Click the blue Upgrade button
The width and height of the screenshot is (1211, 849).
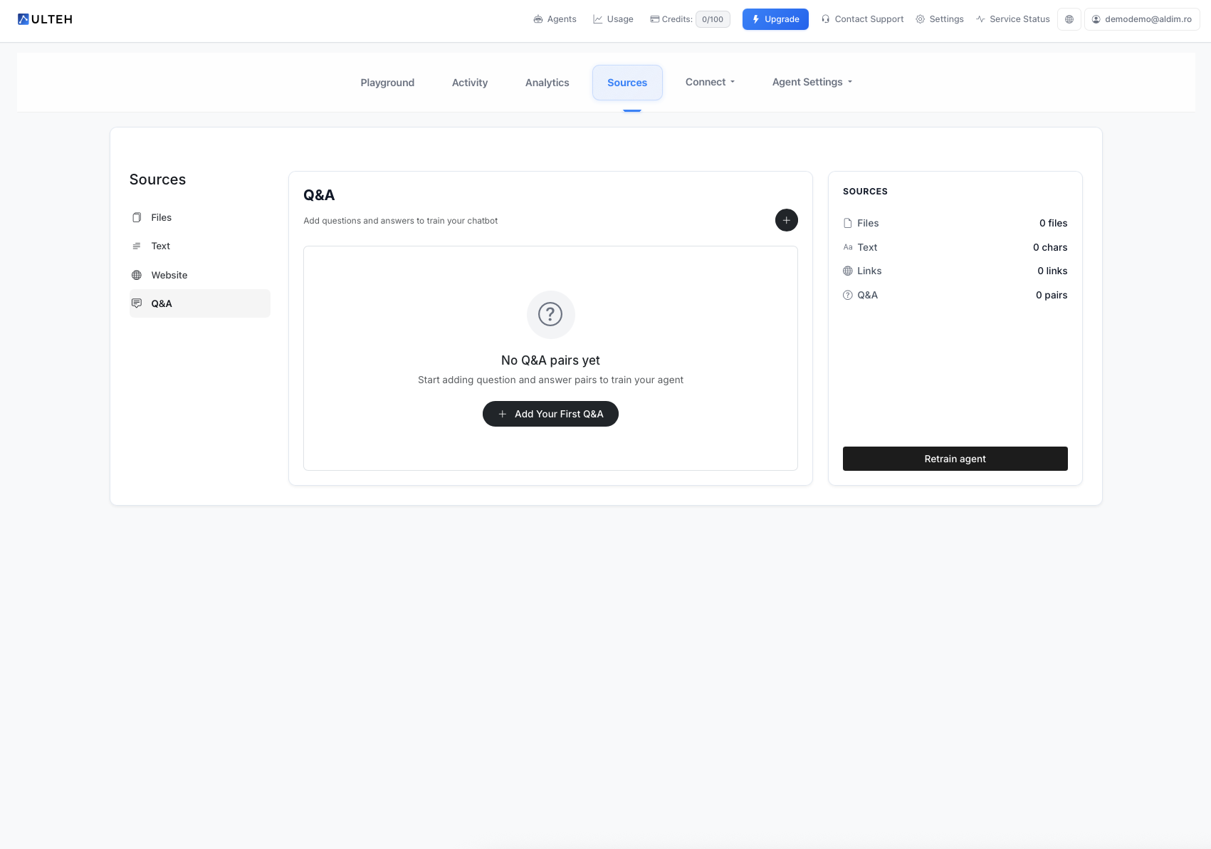point(775,19)
